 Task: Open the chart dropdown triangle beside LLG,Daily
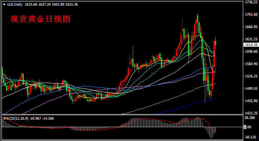(4, 4)
